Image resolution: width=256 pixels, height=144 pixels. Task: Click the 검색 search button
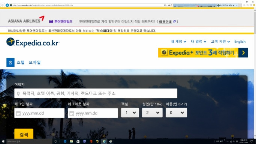[x=24, y=134]
